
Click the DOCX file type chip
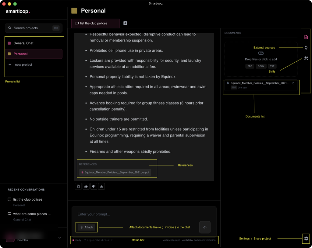[x=261, y=66]
